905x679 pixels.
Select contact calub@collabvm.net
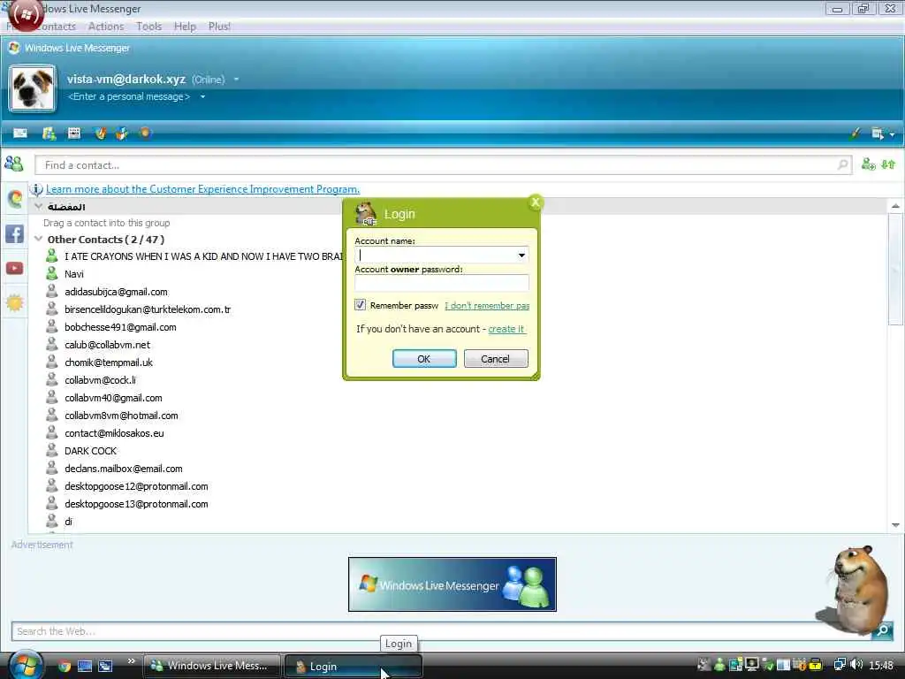pos(107,345)
